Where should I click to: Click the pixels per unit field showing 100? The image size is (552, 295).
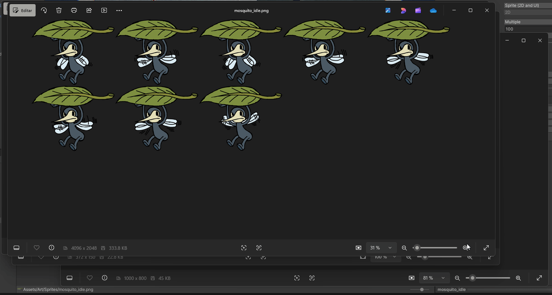(x=527, y=29)
